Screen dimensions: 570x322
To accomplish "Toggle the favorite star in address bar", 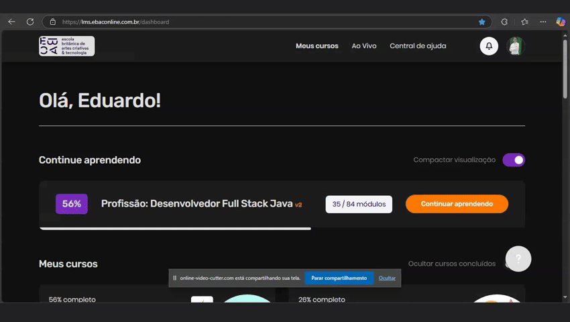I will [x=482, y=22].
